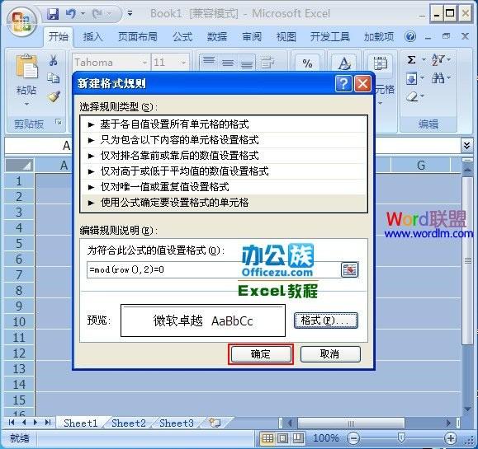Click the Redo arrow icon
The image size is (478, 449).
(x=97, y=14)
